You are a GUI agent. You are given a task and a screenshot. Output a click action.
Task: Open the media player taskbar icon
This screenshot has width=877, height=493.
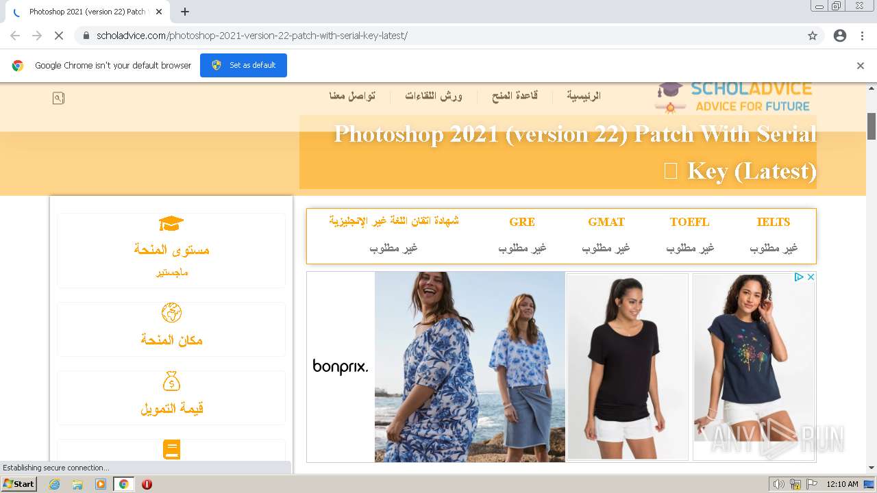click(x=101, y=484)
